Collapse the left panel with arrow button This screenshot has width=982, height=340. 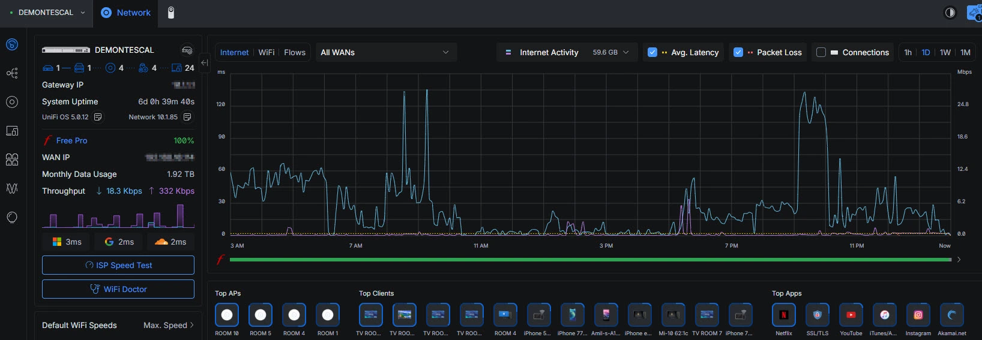pos(204,62)
